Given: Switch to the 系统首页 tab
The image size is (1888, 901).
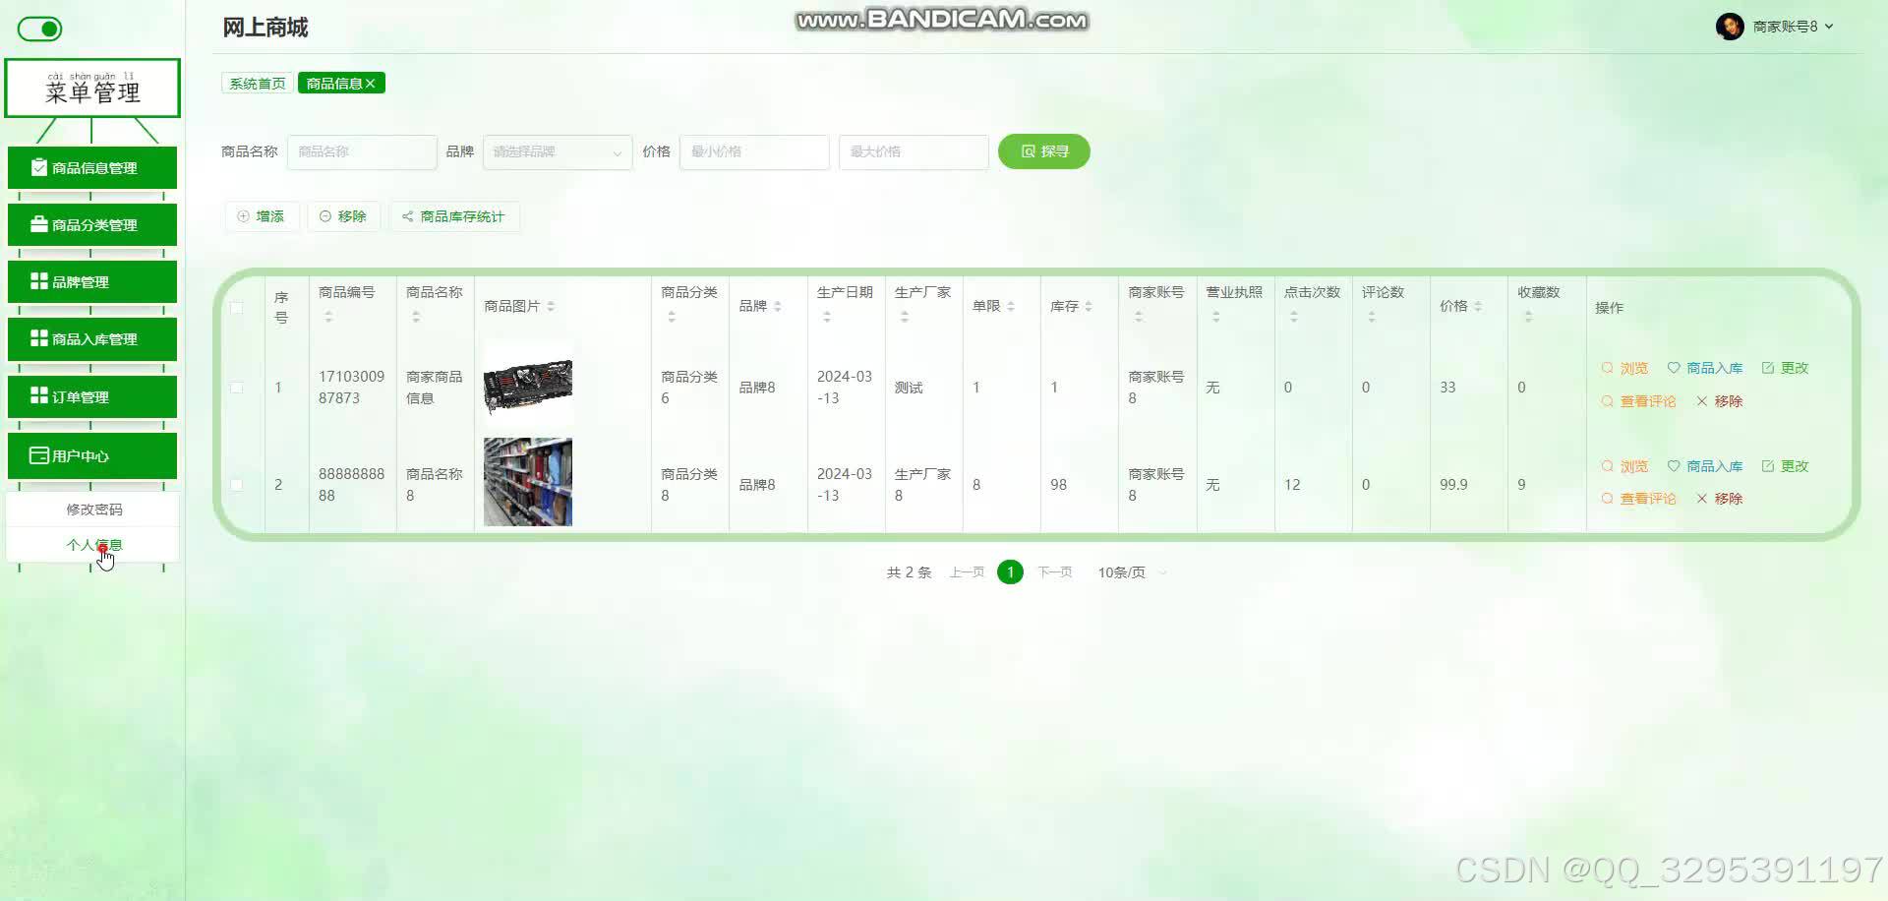Looking at the screenshot, I should click(256, 83).
